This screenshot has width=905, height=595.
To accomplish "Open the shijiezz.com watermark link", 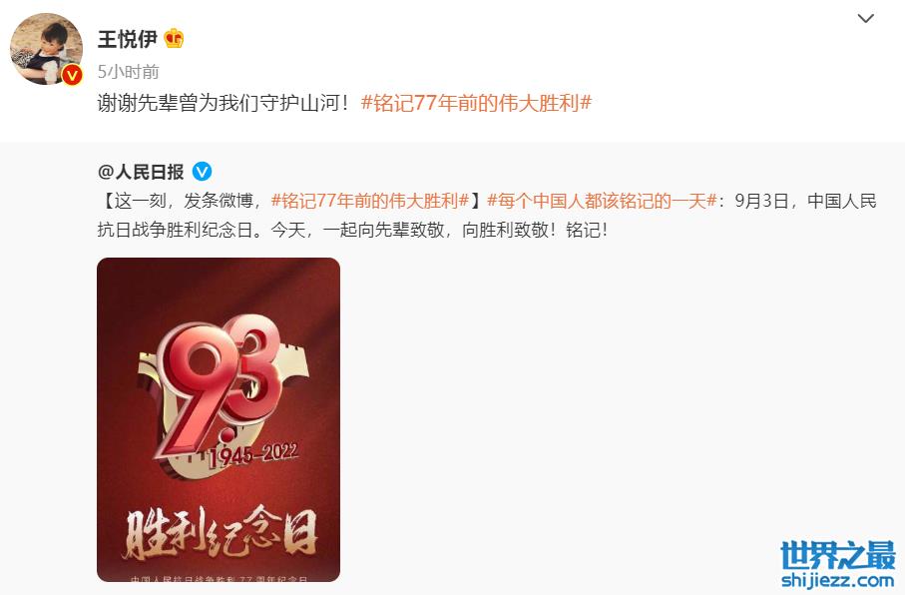I will click(838, 579).
